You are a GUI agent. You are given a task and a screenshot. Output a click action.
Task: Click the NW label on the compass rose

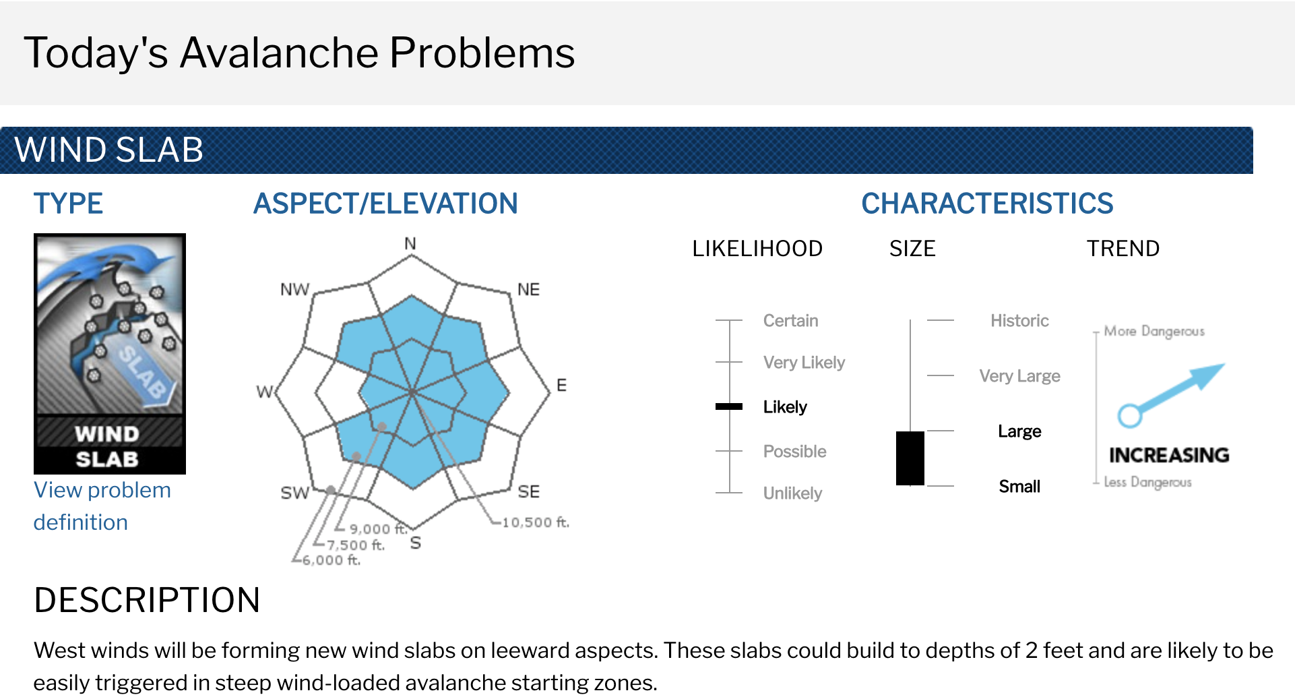click(295, 289)
